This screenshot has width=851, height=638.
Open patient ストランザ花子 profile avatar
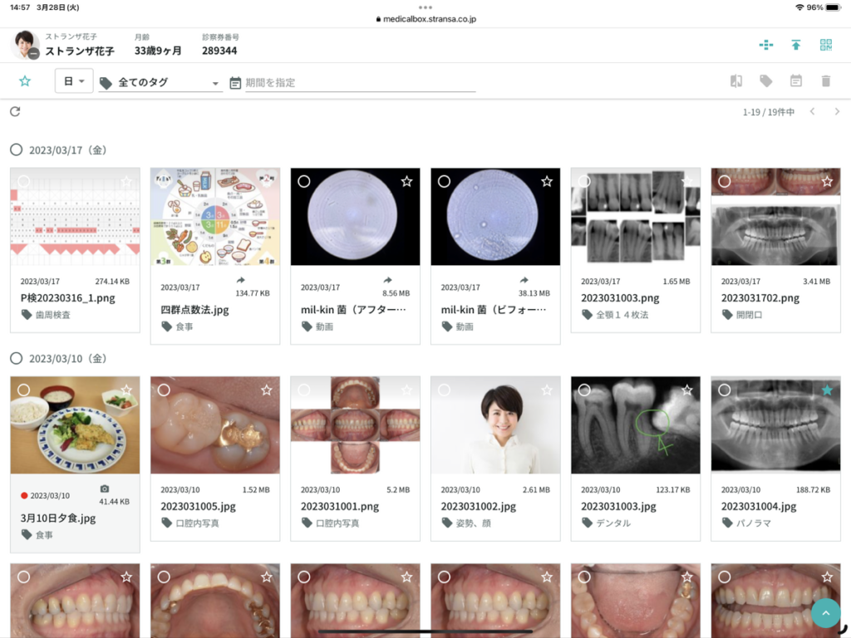25,45
